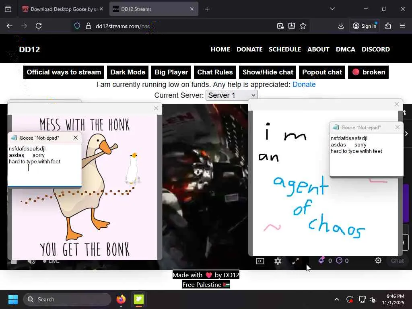The width and height of the screenshot is (412, 309).
Task: Close the agent of chaos drawing window
Action: coord(397,104)
